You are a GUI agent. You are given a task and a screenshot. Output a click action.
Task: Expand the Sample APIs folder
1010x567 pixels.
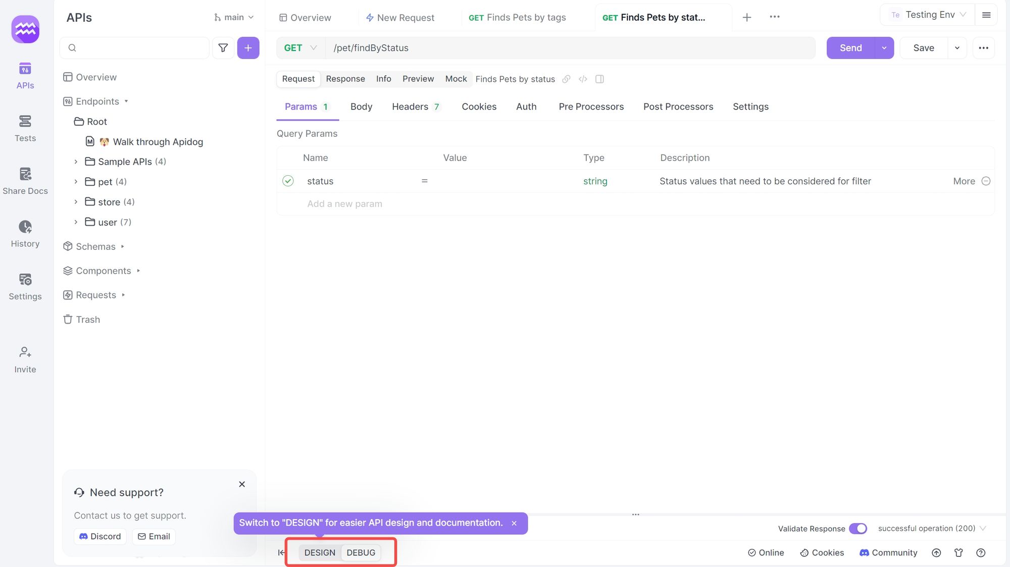pos(76,162)
